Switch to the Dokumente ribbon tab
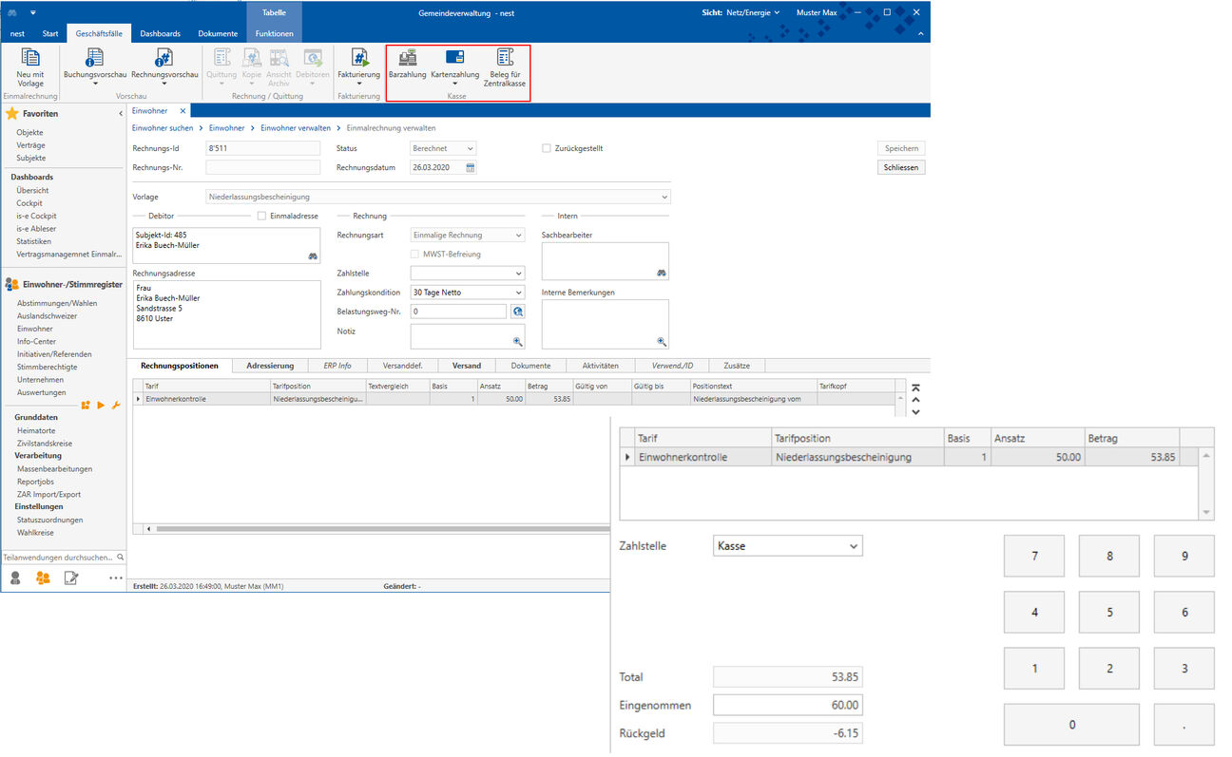The height and width of the screenshot is (757, 1232). point(218,34)
